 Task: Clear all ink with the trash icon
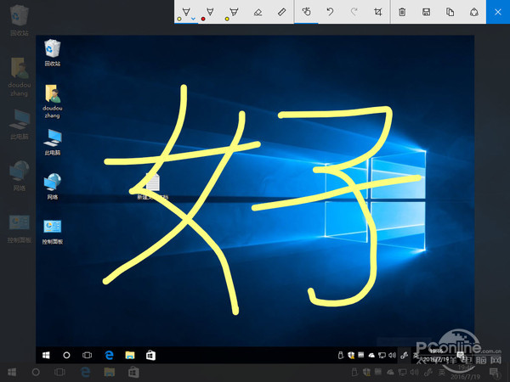[x=402, y=12]
